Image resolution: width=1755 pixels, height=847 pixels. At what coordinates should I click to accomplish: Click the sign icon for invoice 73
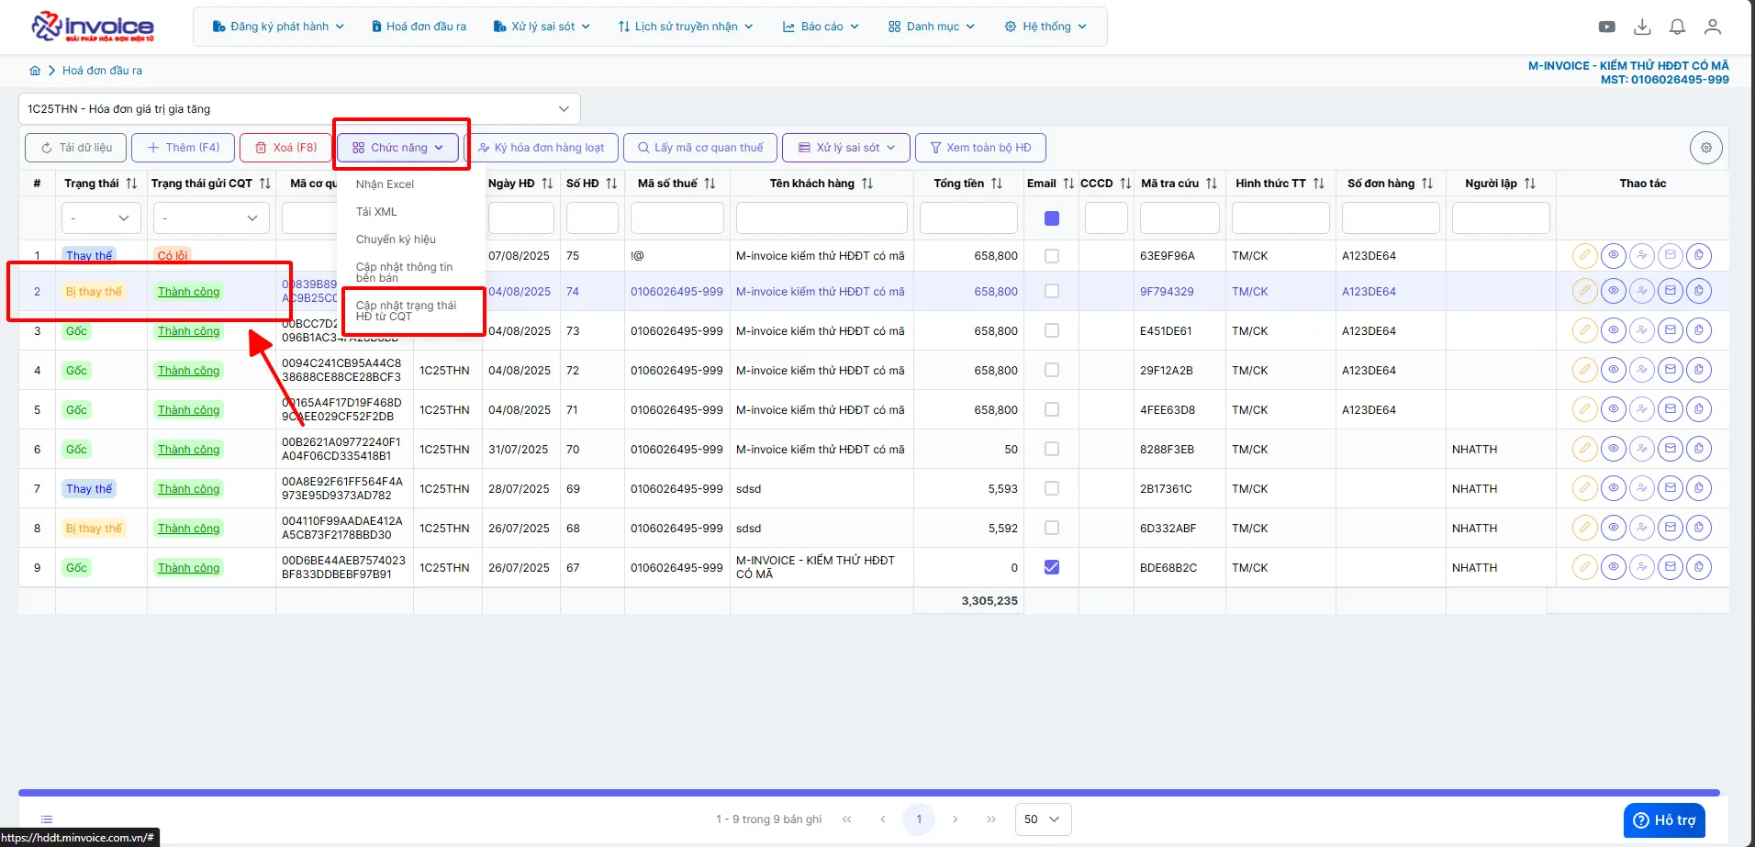[1641, 330]
